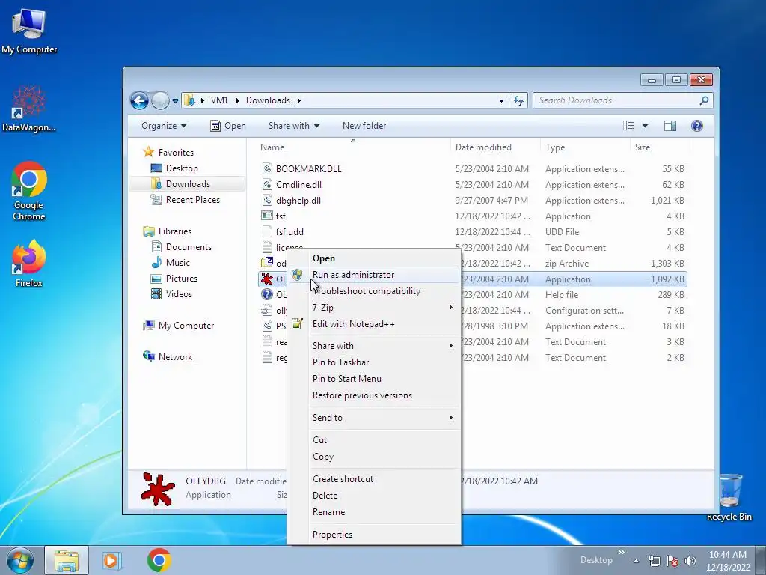Click the Help file question mark icon
Screen dimensions: 766x575
click(267, 294)
